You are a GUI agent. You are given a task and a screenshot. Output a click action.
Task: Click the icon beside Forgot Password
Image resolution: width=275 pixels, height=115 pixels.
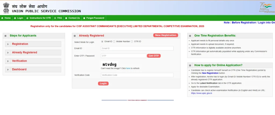click(84, 18)
